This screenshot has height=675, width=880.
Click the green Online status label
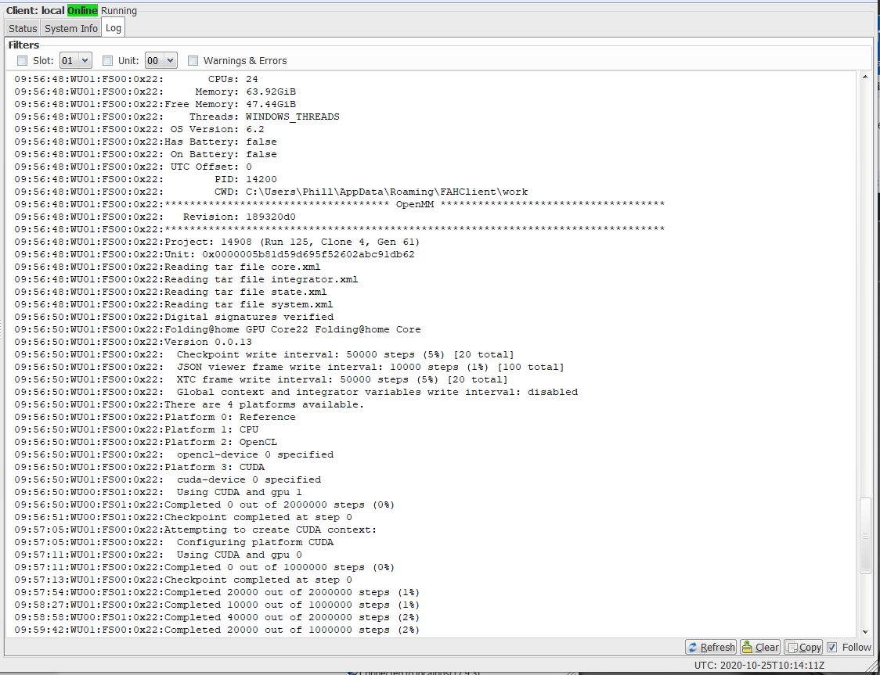[x=82, y=11]
